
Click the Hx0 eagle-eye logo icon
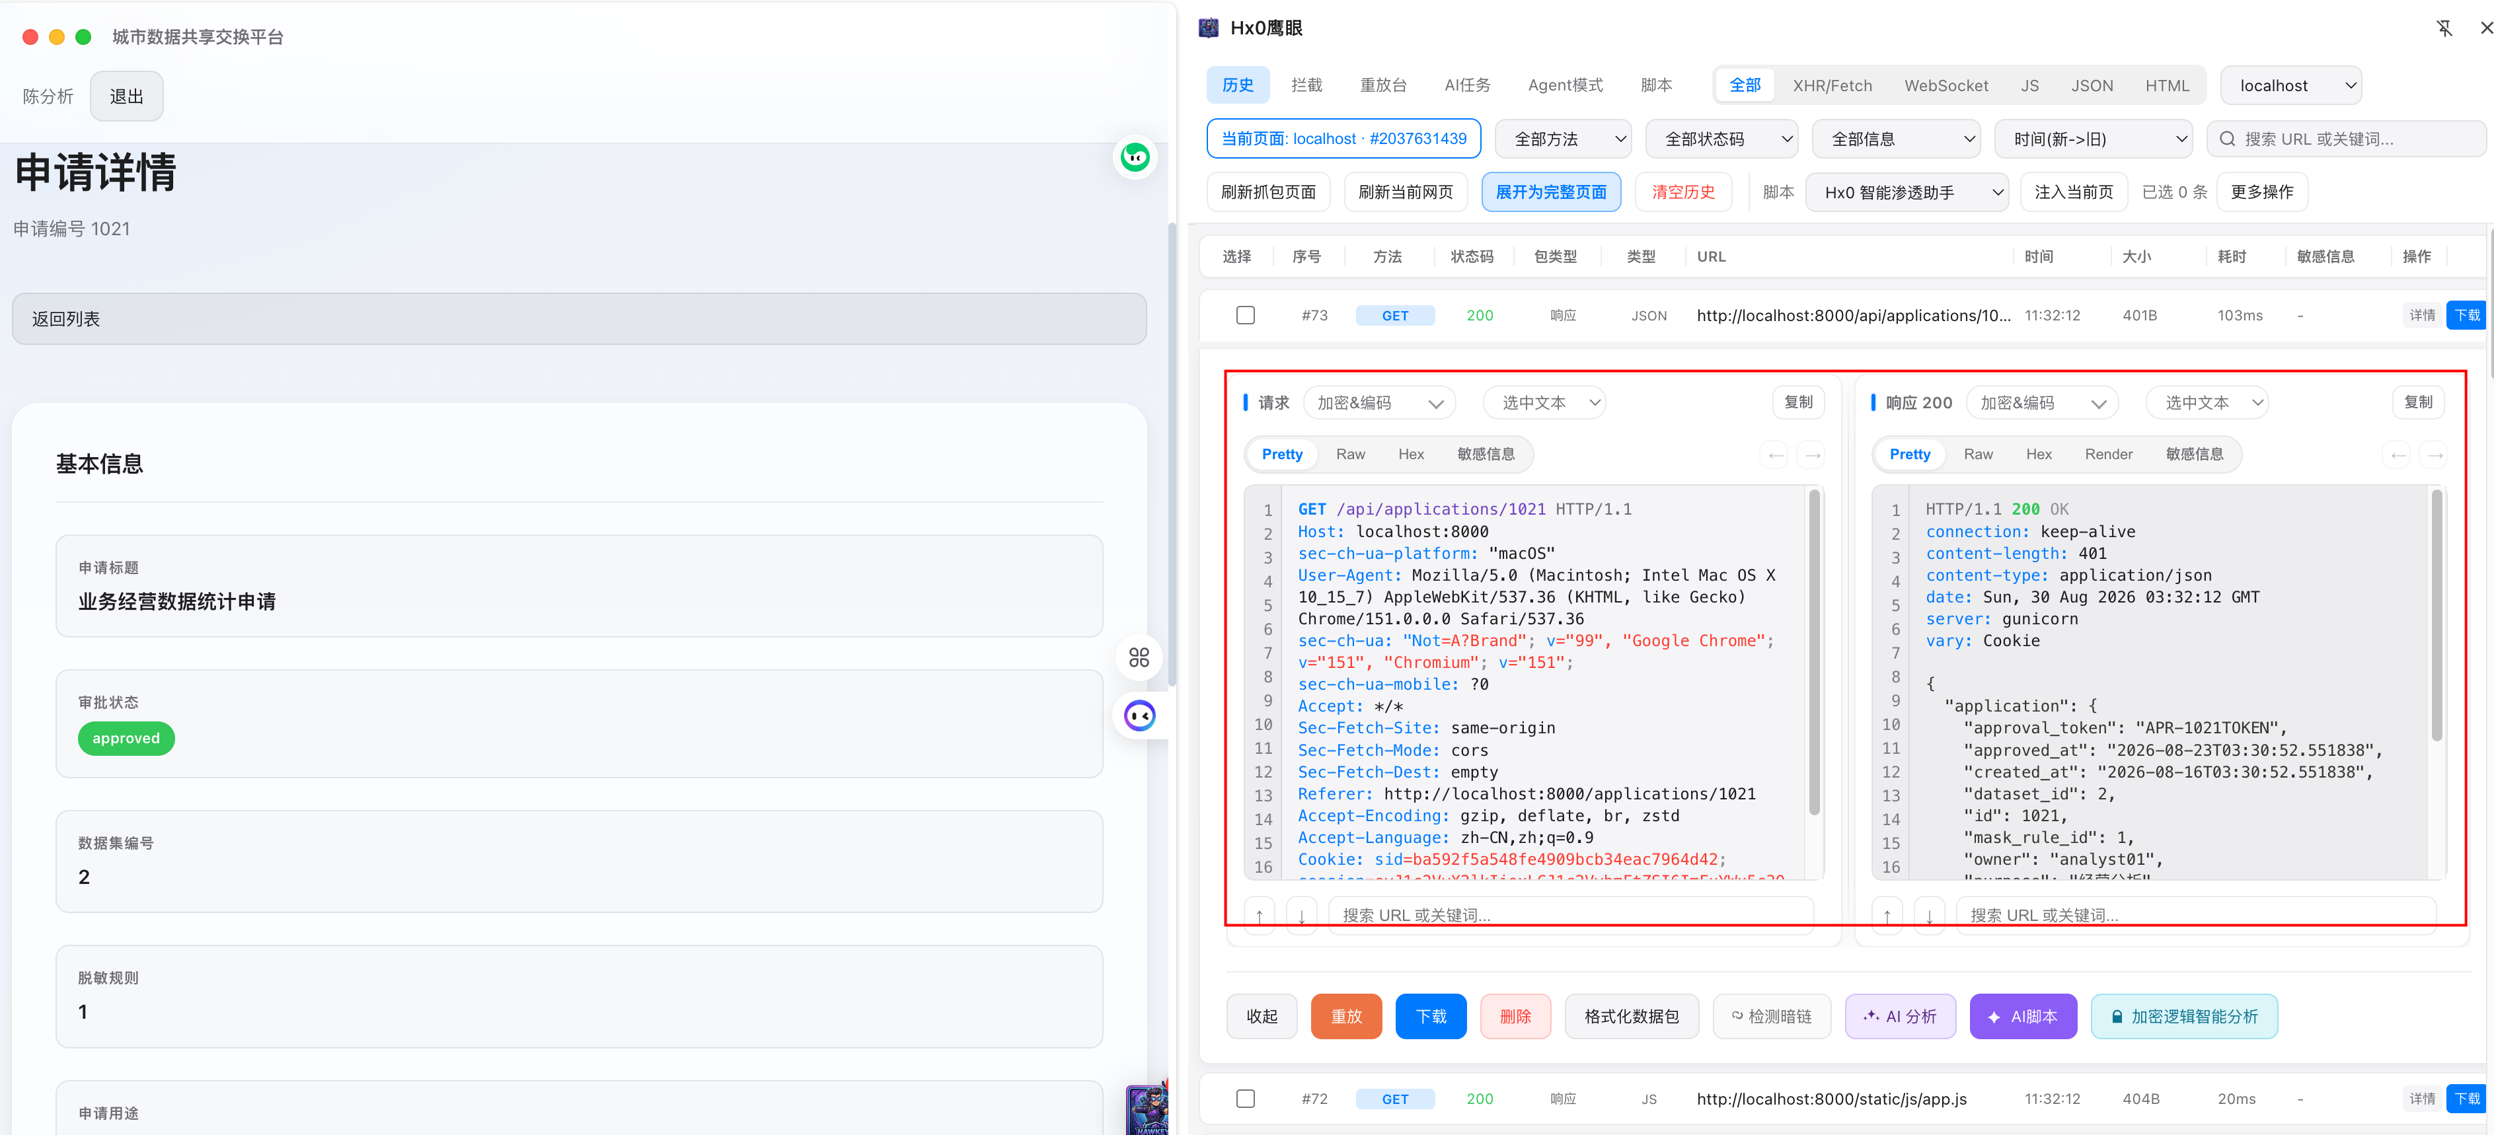coord(1208,28)
